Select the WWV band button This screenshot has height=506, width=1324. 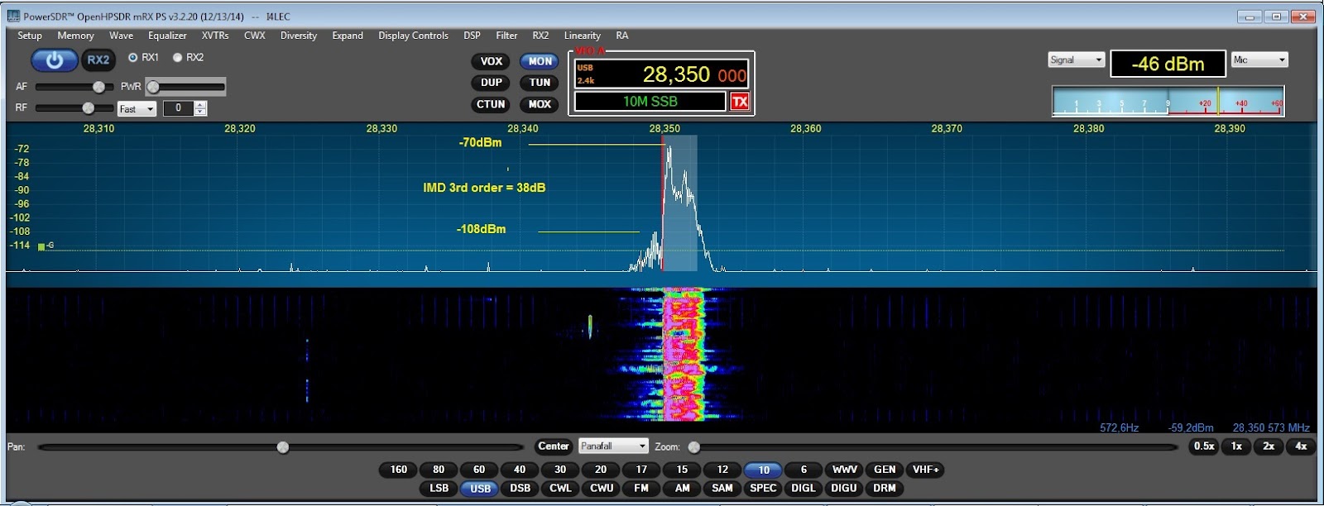click(844, 470)
